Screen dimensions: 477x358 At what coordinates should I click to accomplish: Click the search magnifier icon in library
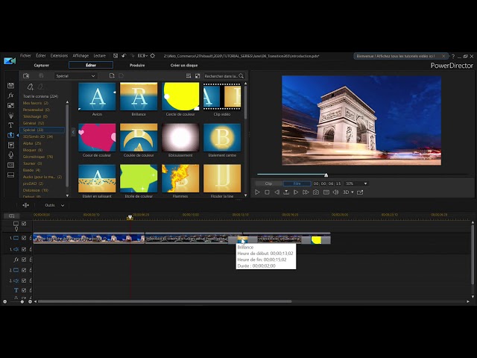241,76
